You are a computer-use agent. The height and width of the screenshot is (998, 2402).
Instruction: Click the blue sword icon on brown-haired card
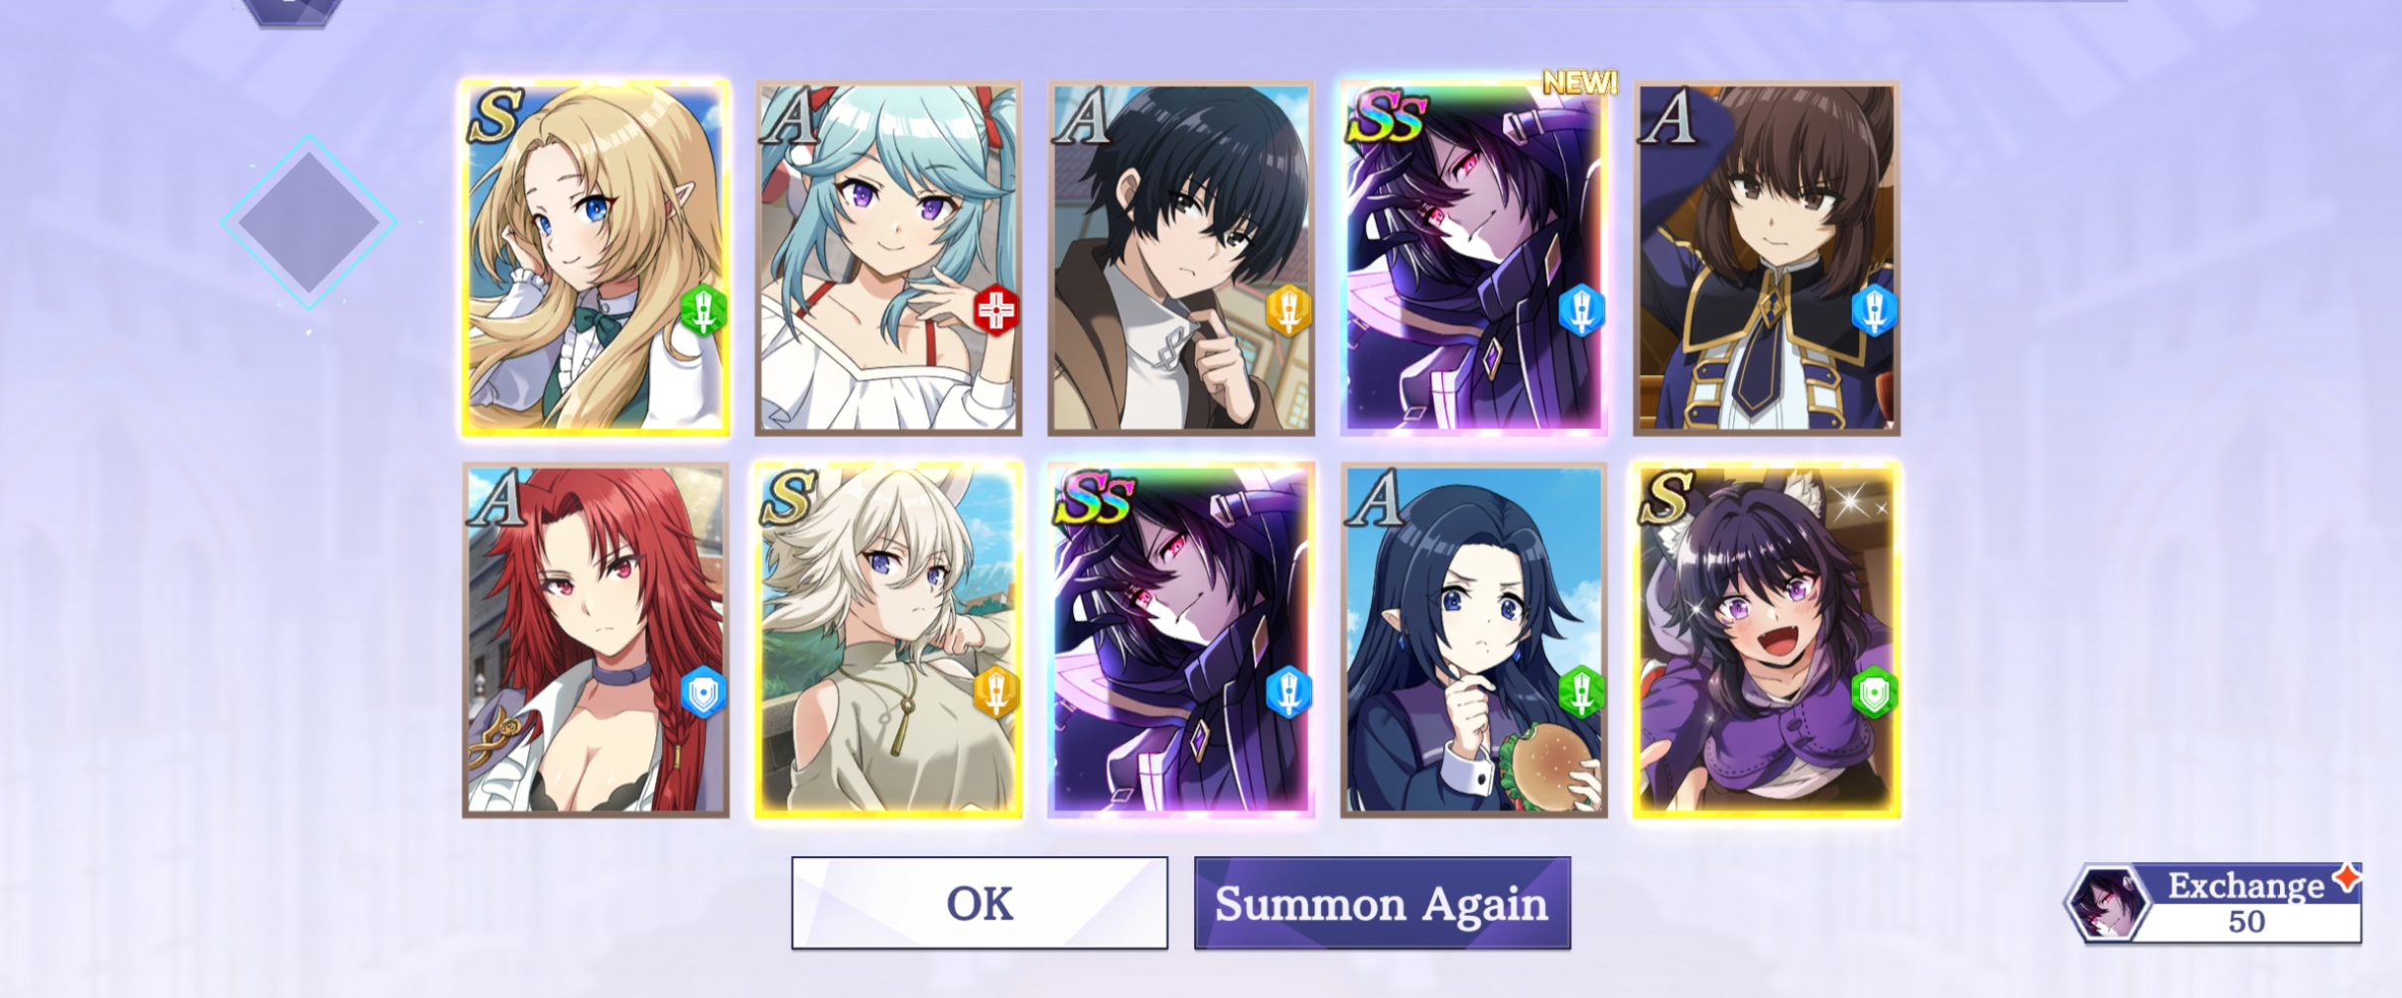pyautogui.click(x=1874, y=311)
